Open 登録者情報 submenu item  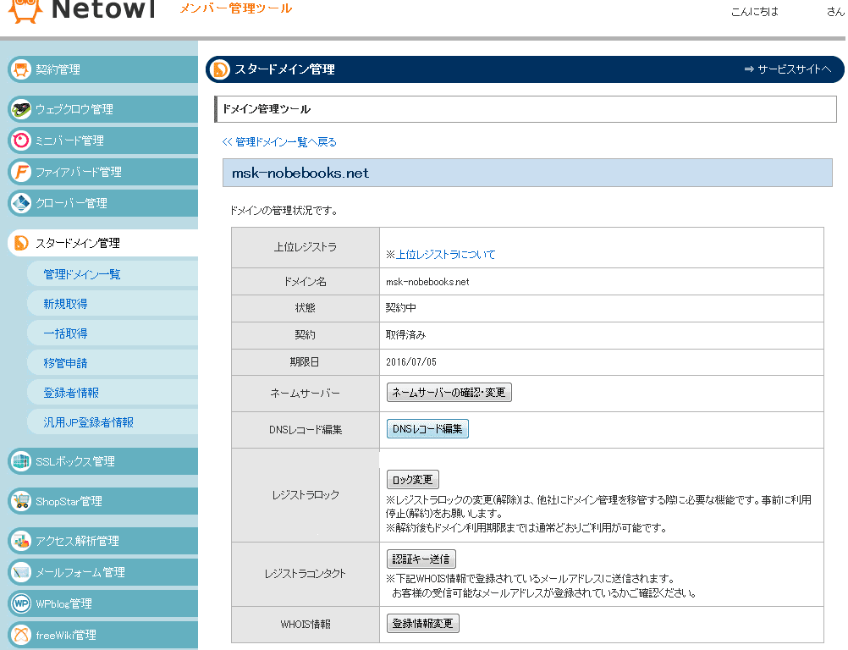pyautogui.click(x=113, y=394)
